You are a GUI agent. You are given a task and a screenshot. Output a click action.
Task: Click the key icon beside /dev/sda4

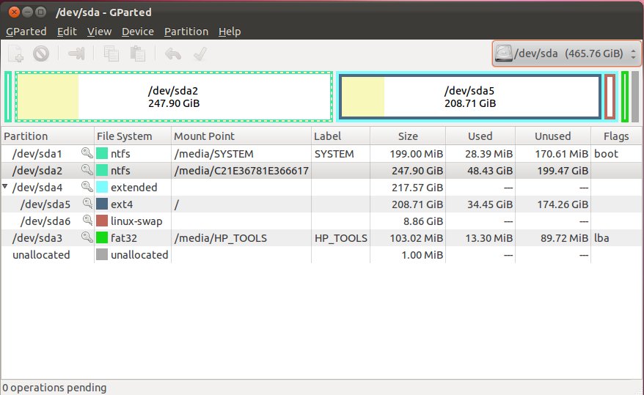pyautogui.click(x=87, y=187)
